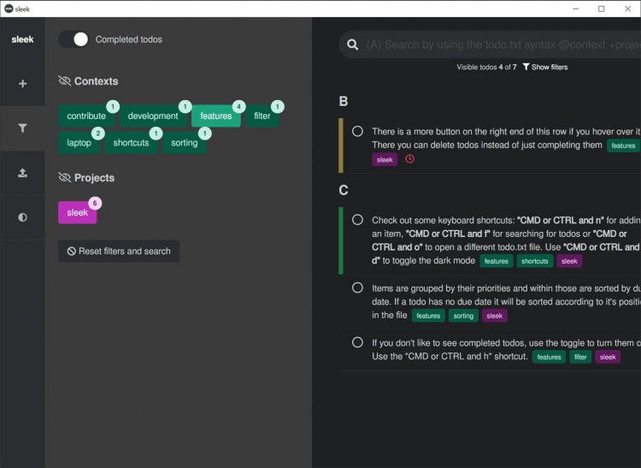This screenshot has width=641, height=468.
Task: Hide the Projects section eye icon
Action: 64,178
